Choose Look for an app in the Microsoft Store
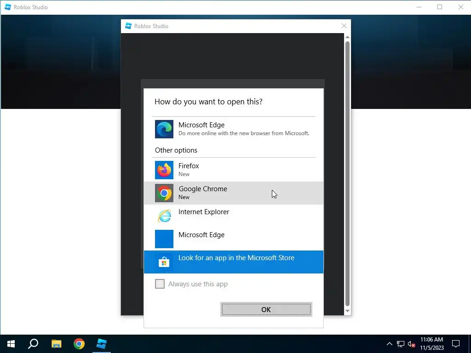 234,262
